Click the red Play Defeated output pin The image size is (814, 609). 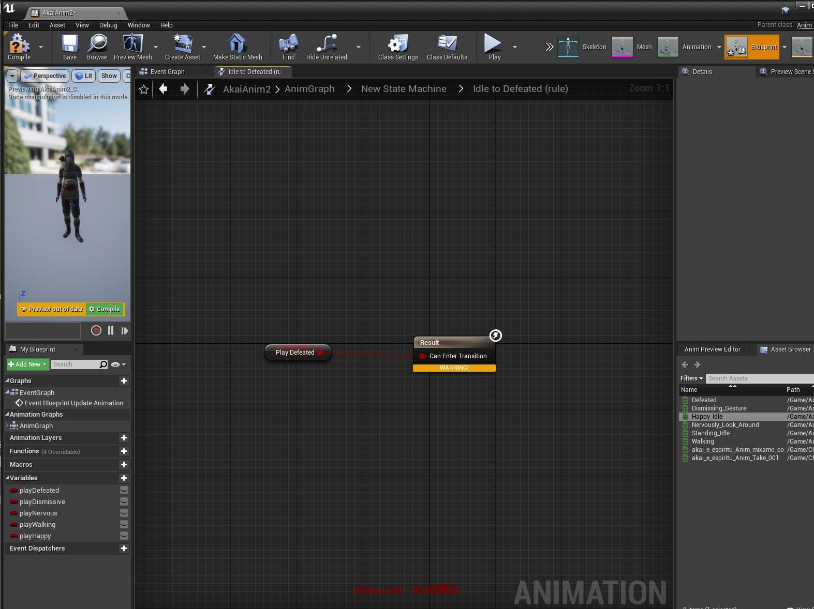320,353
